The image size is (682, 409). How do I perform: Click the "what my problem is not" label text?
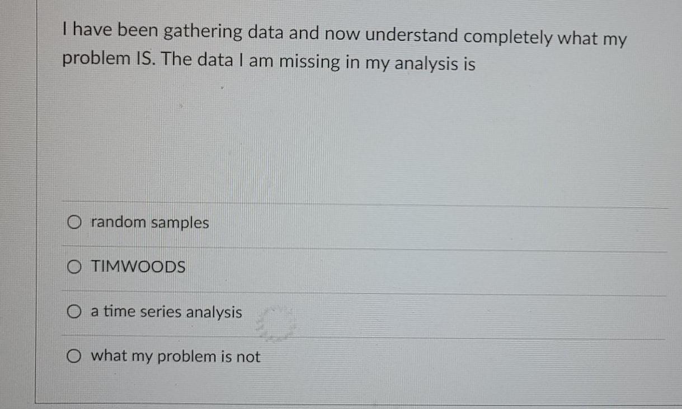[174, 356]
